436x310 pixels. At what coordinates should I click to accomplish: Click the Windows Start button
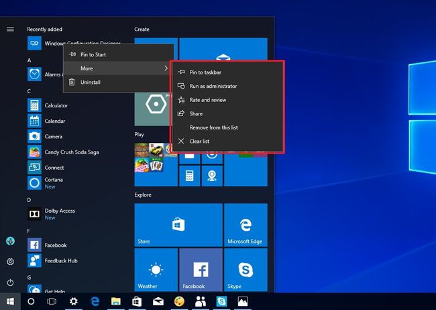pos(10,301)
